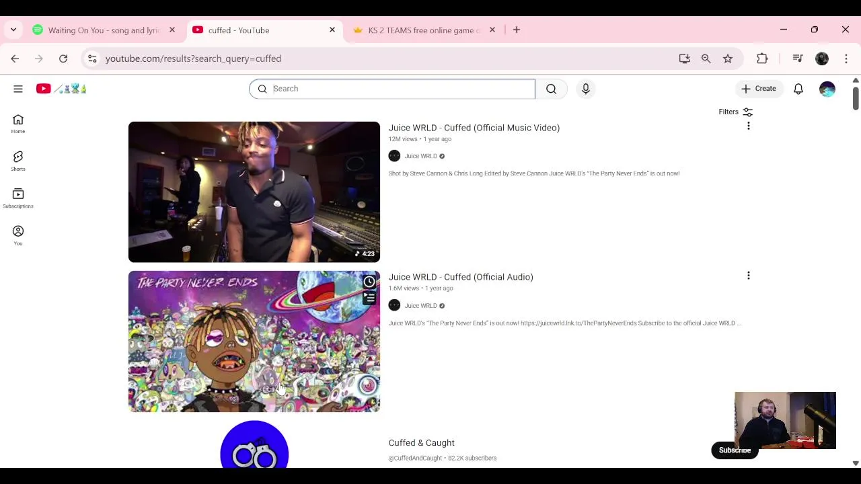Open media control icon in browser toolbar
861x484 pixels.
pyautogui.click(x=798, y=58)
